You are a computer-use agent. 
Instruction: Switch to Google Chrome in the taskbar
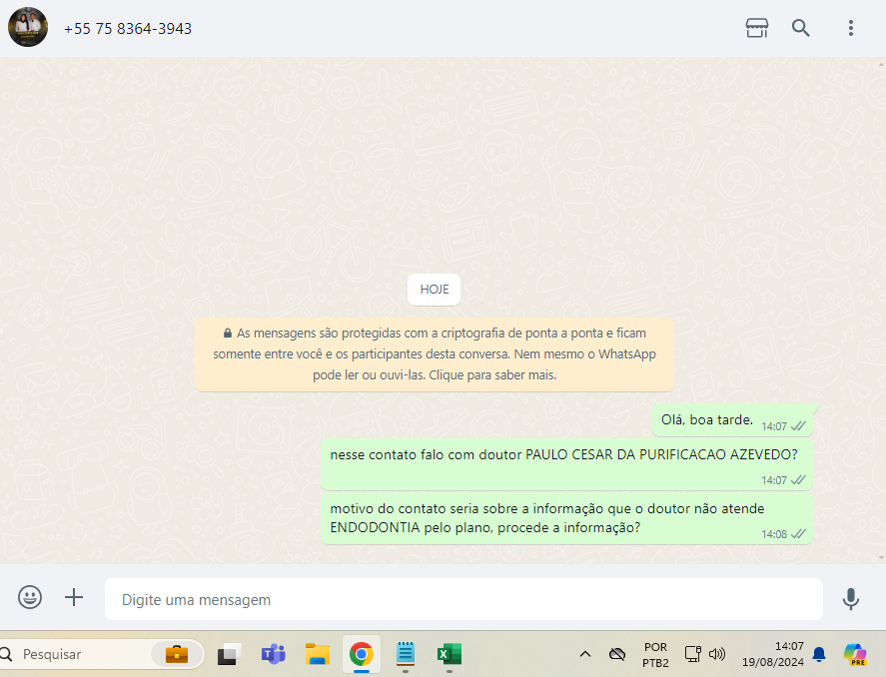click(361, 654)
